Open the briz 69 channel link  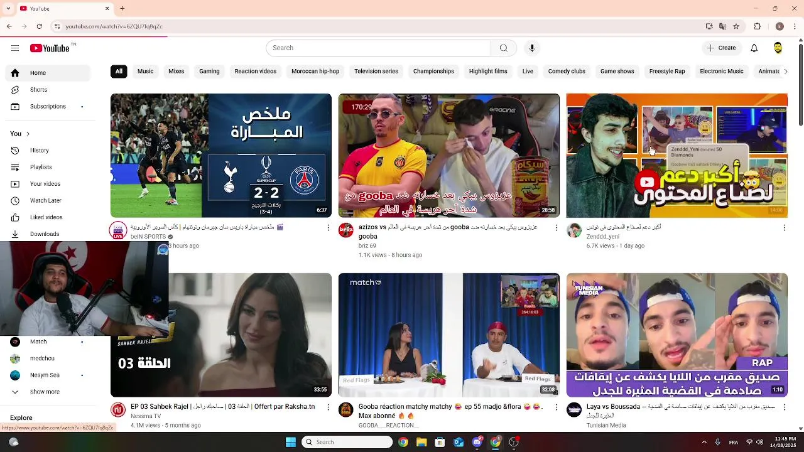coord(367,245)
